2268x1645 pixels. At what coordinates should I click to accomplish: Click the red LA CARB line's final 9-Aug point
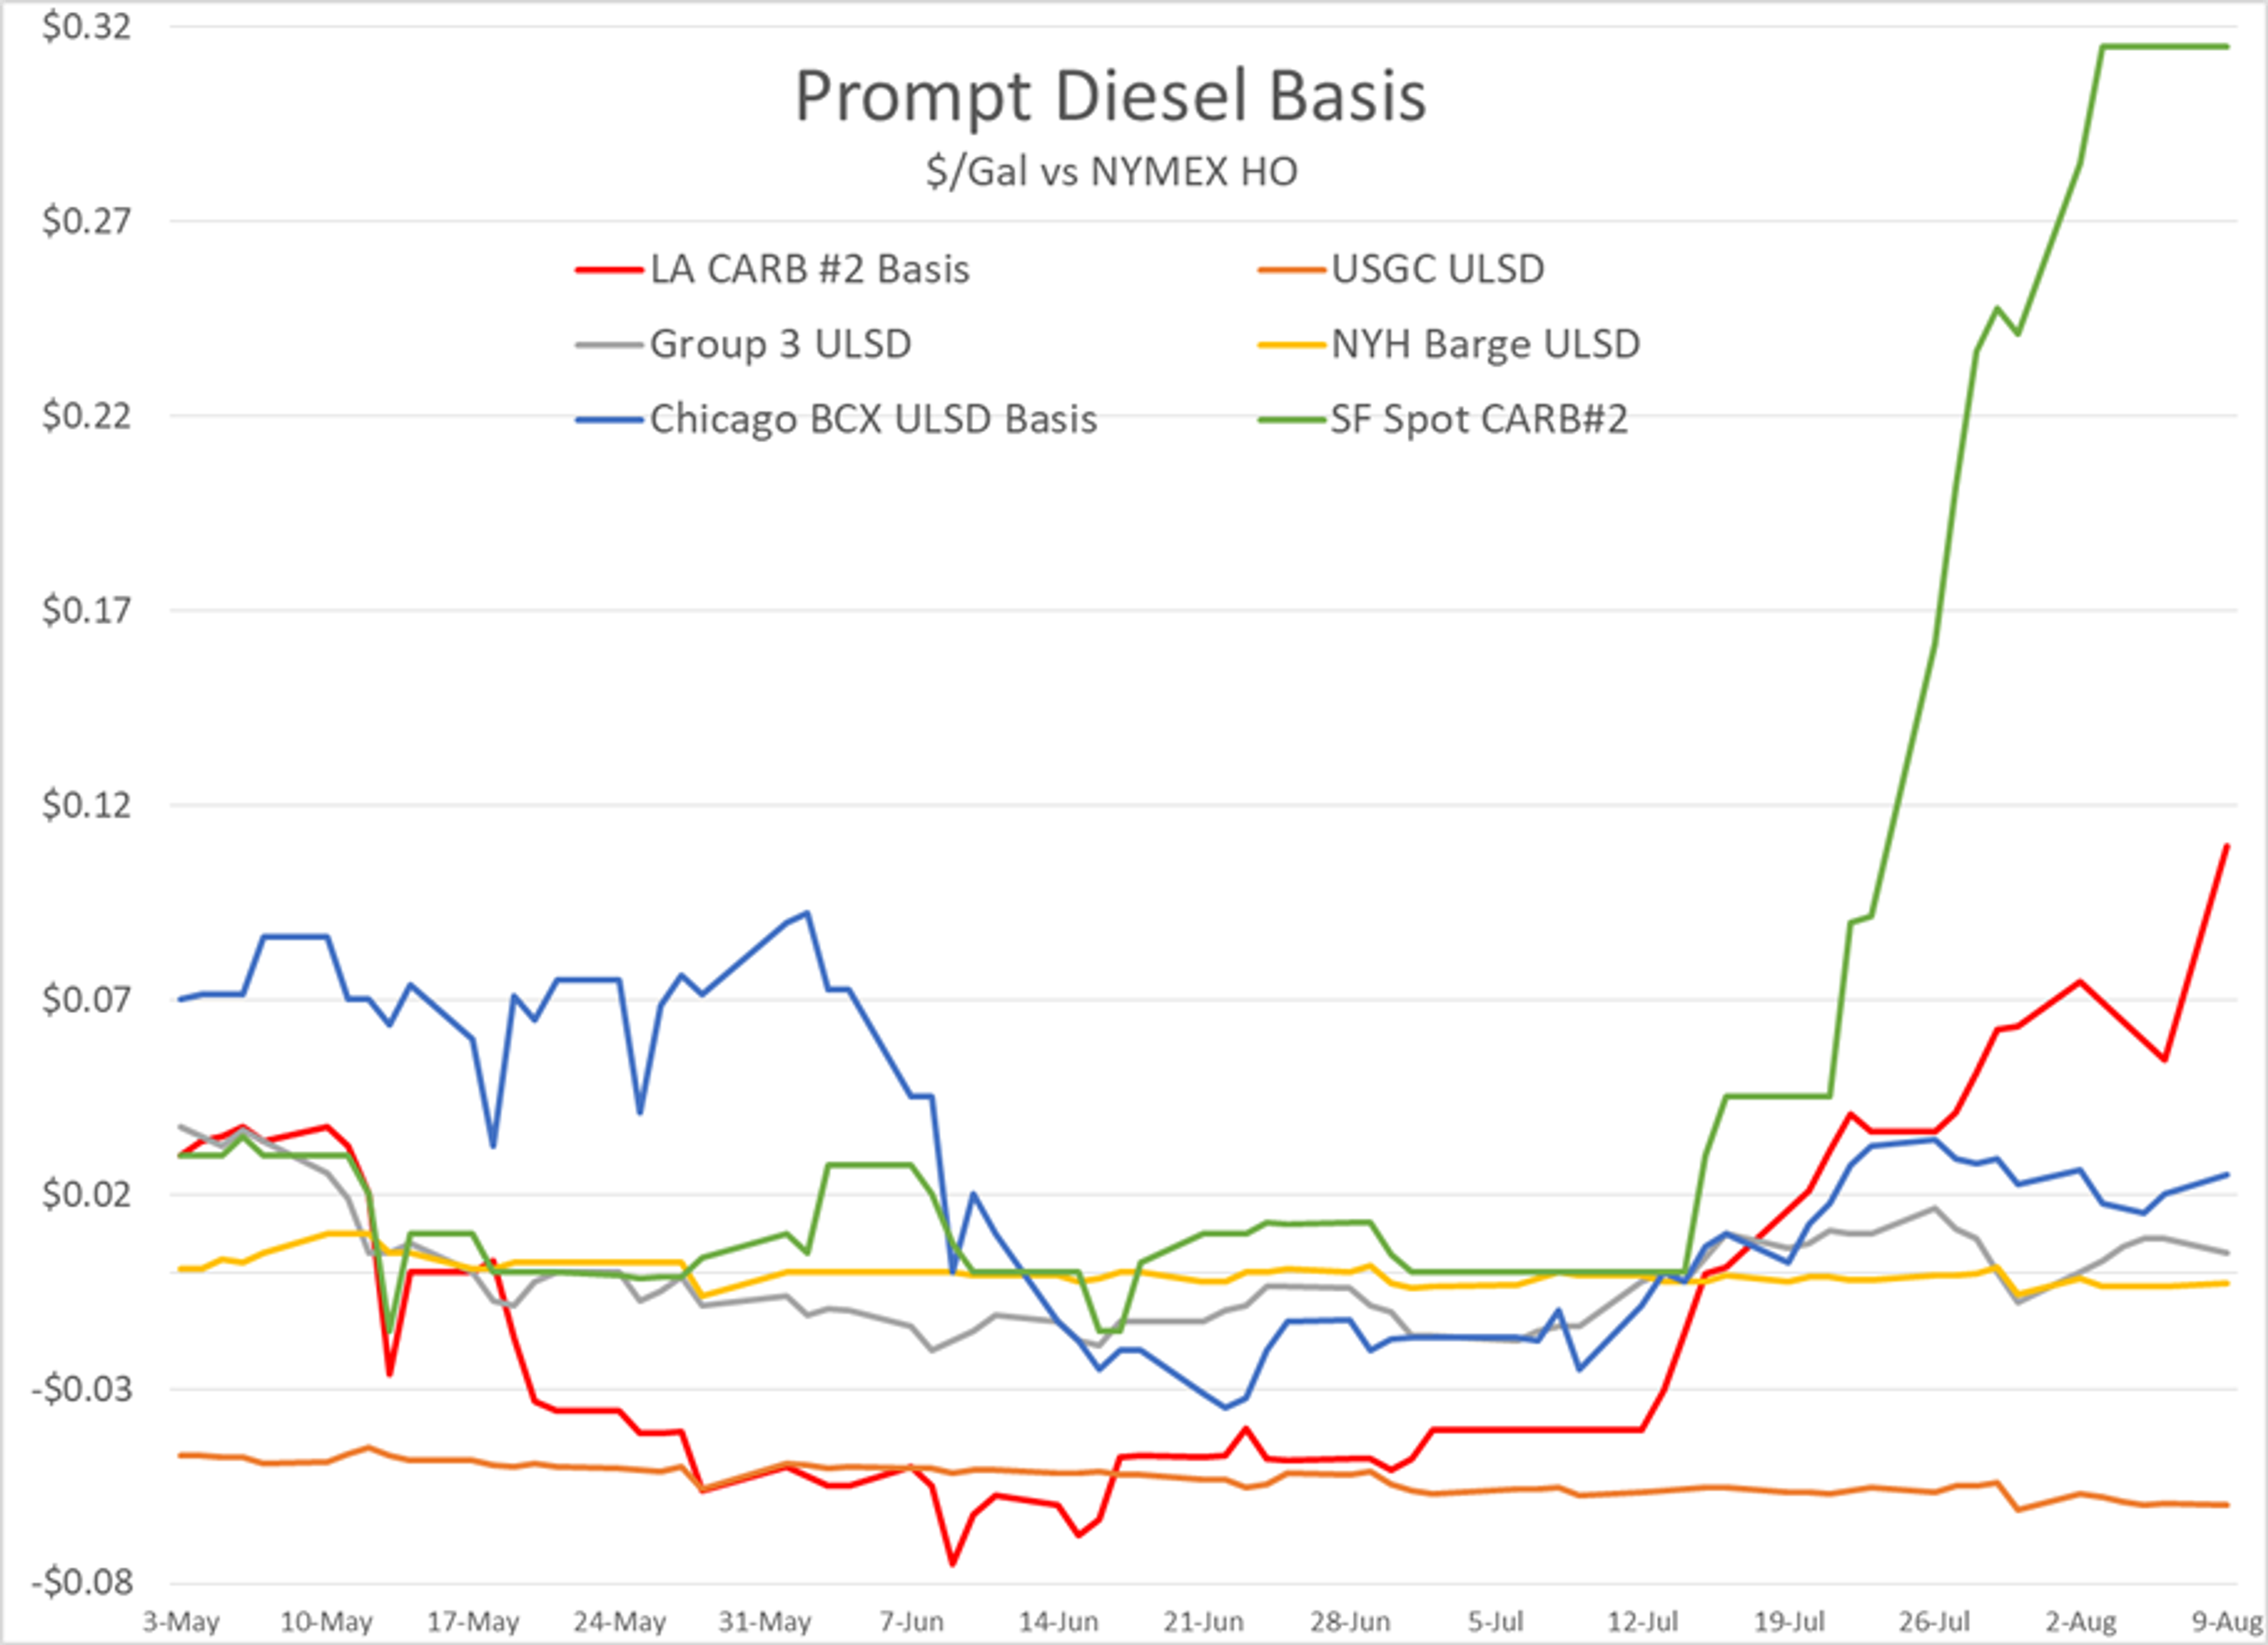2227,846
